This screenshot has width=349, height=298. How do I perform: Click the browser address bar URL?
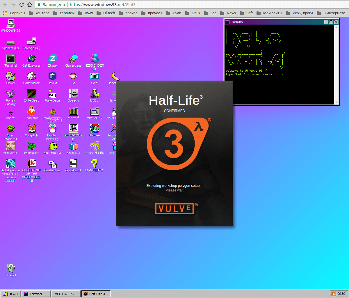tap(103, 5)
